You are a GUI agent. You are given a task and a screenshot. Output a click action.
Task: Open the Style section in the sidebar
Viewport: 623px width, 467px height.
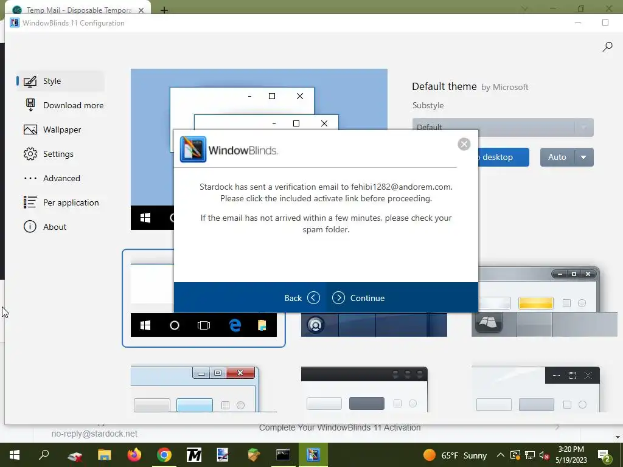click(60, 81)
